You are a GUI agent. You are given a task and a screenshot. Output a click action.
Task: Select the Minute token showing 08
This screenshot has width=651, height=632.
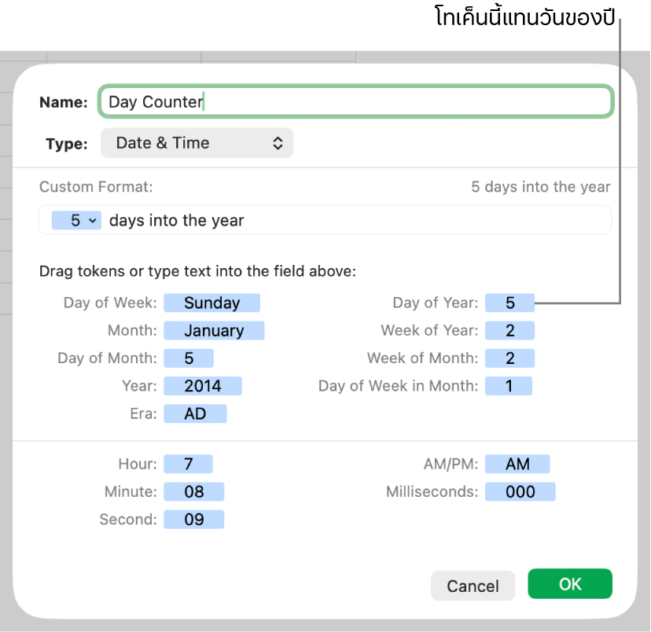tap(194, 492)
